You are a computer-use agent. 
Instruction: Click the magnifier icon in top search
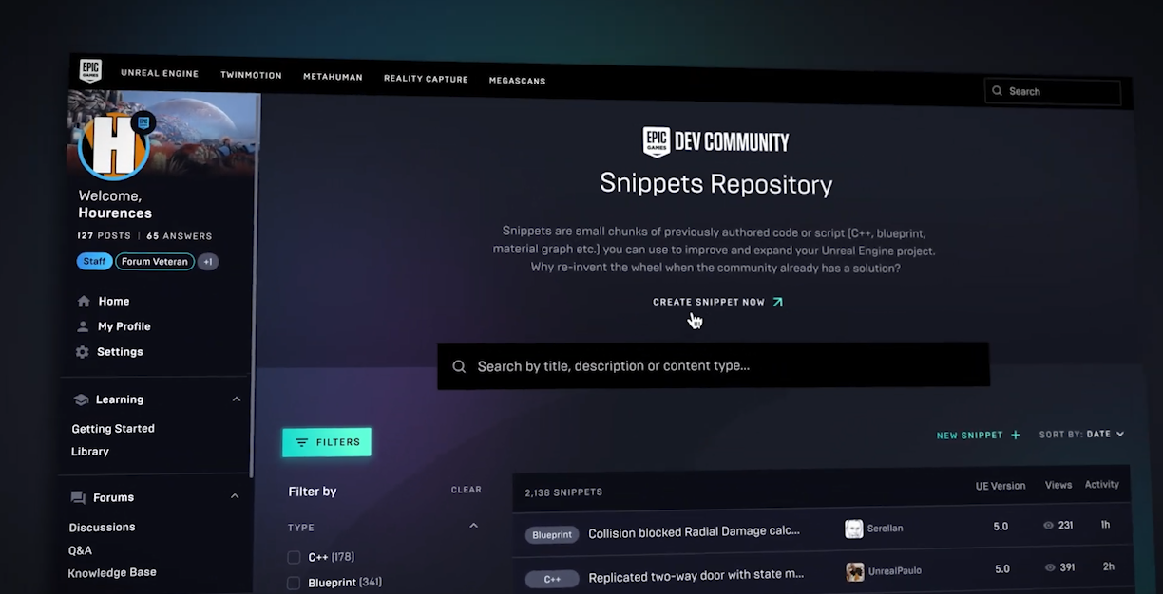[x=997, y=91]
